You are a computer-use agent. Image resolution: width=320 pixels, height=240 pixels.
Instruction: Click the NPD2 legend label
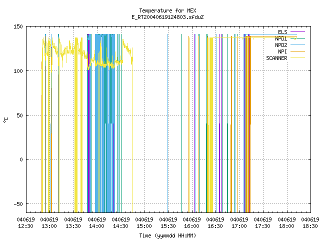(281, 45)
